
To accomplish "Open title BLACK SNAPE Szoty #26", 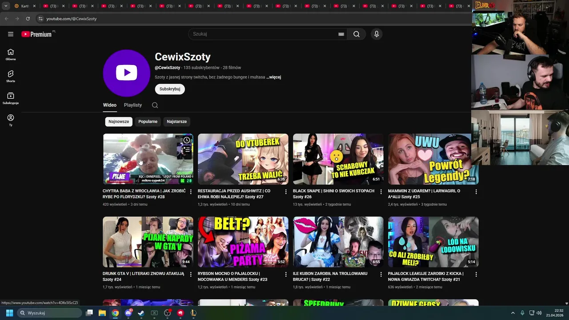I will point(333,194).
